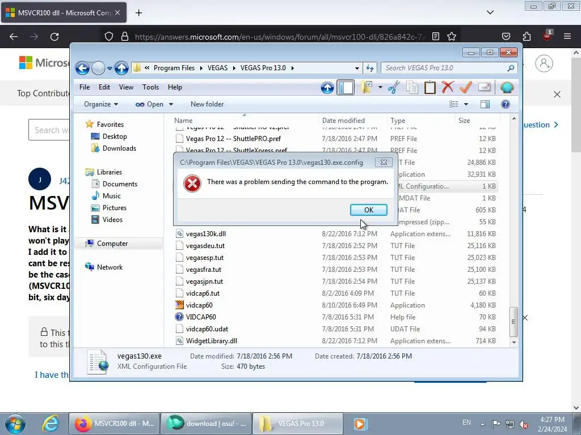Select Desktop in Favorites
Screen dimensions: 581x435
(115, 137)
